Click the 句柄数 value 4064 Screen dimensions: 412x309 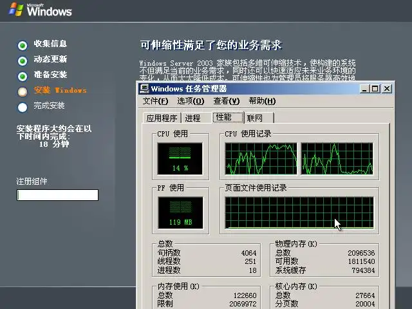pyautogui.click(x=248, y=253)
